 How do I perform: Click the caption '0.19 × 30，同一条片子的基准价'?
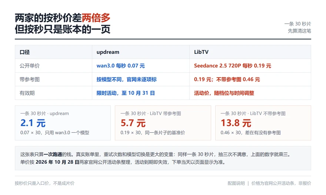click(153, 133)
